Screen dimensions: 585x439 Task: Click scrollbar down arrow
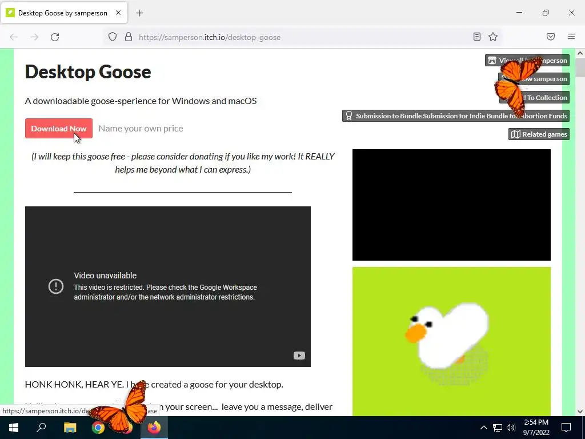[580, 412]
